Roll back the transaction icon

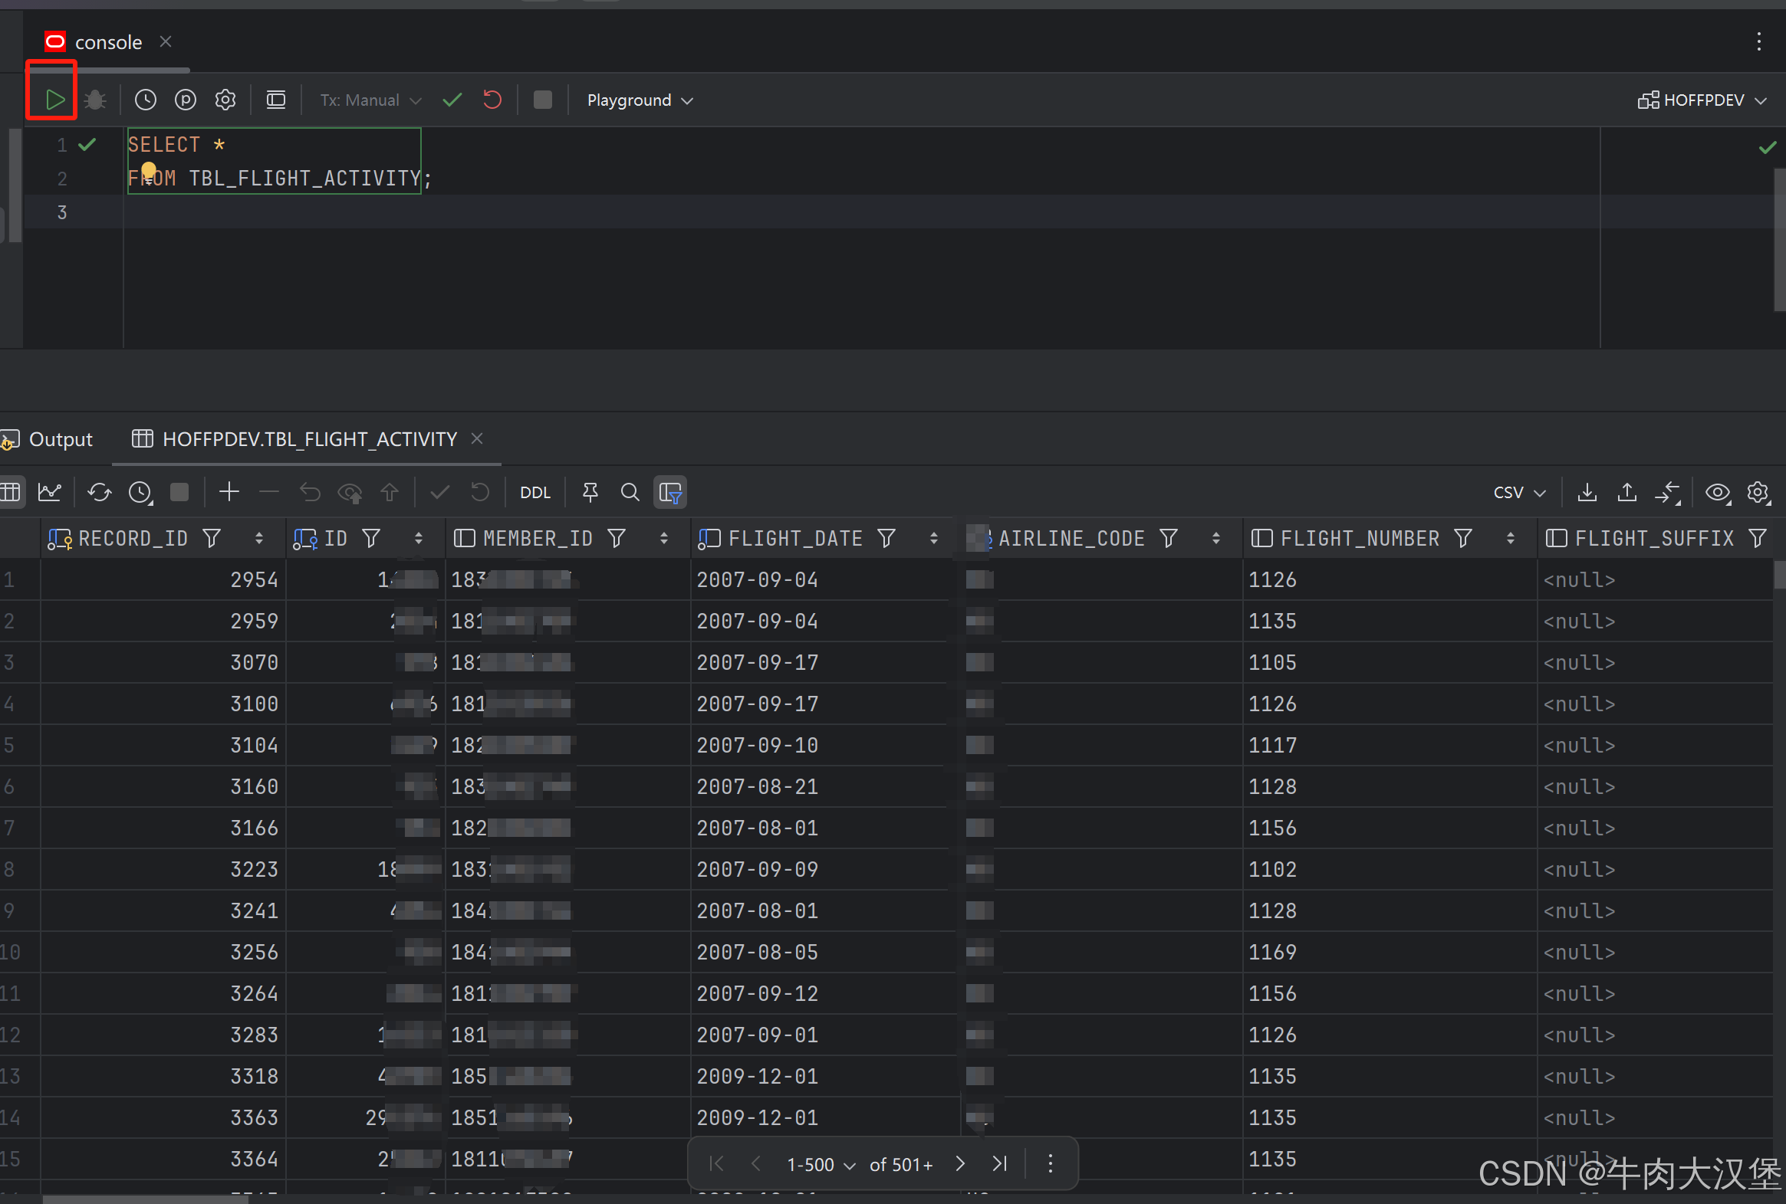pyautogui.click(x=492, y=100)
